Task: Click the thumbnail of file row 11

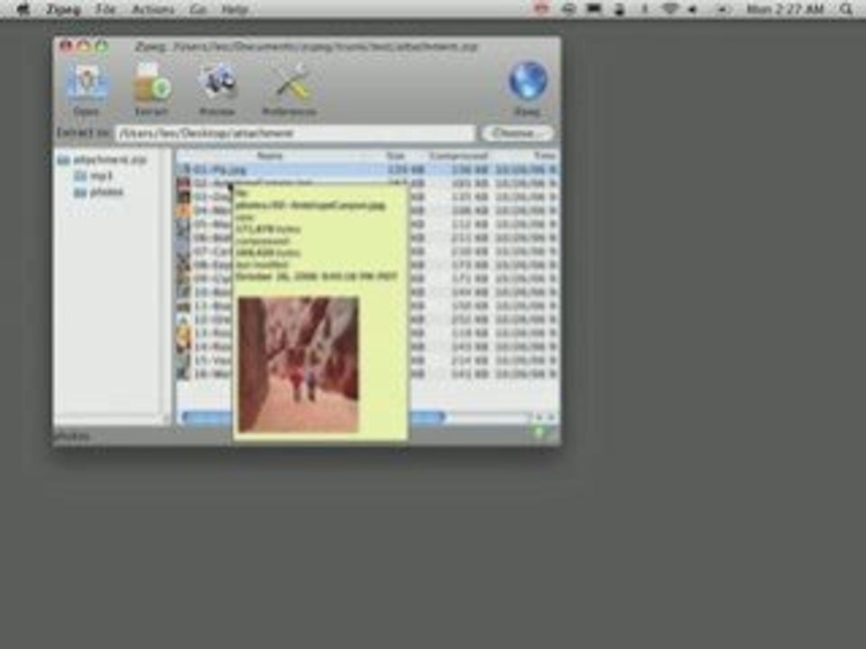Action: [184, 306]
